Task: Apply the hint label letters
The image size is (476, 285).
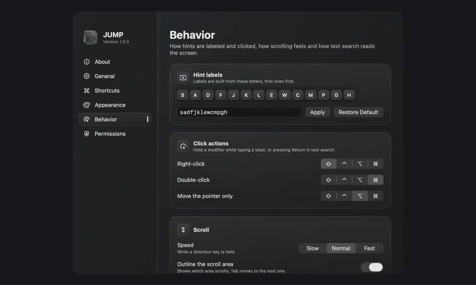Action: tap(317, 112)
